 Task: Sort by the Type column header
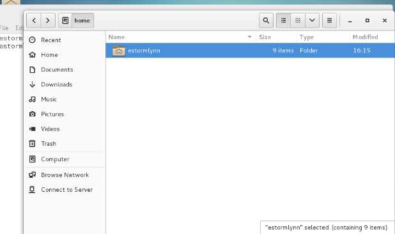click(323, 37)
